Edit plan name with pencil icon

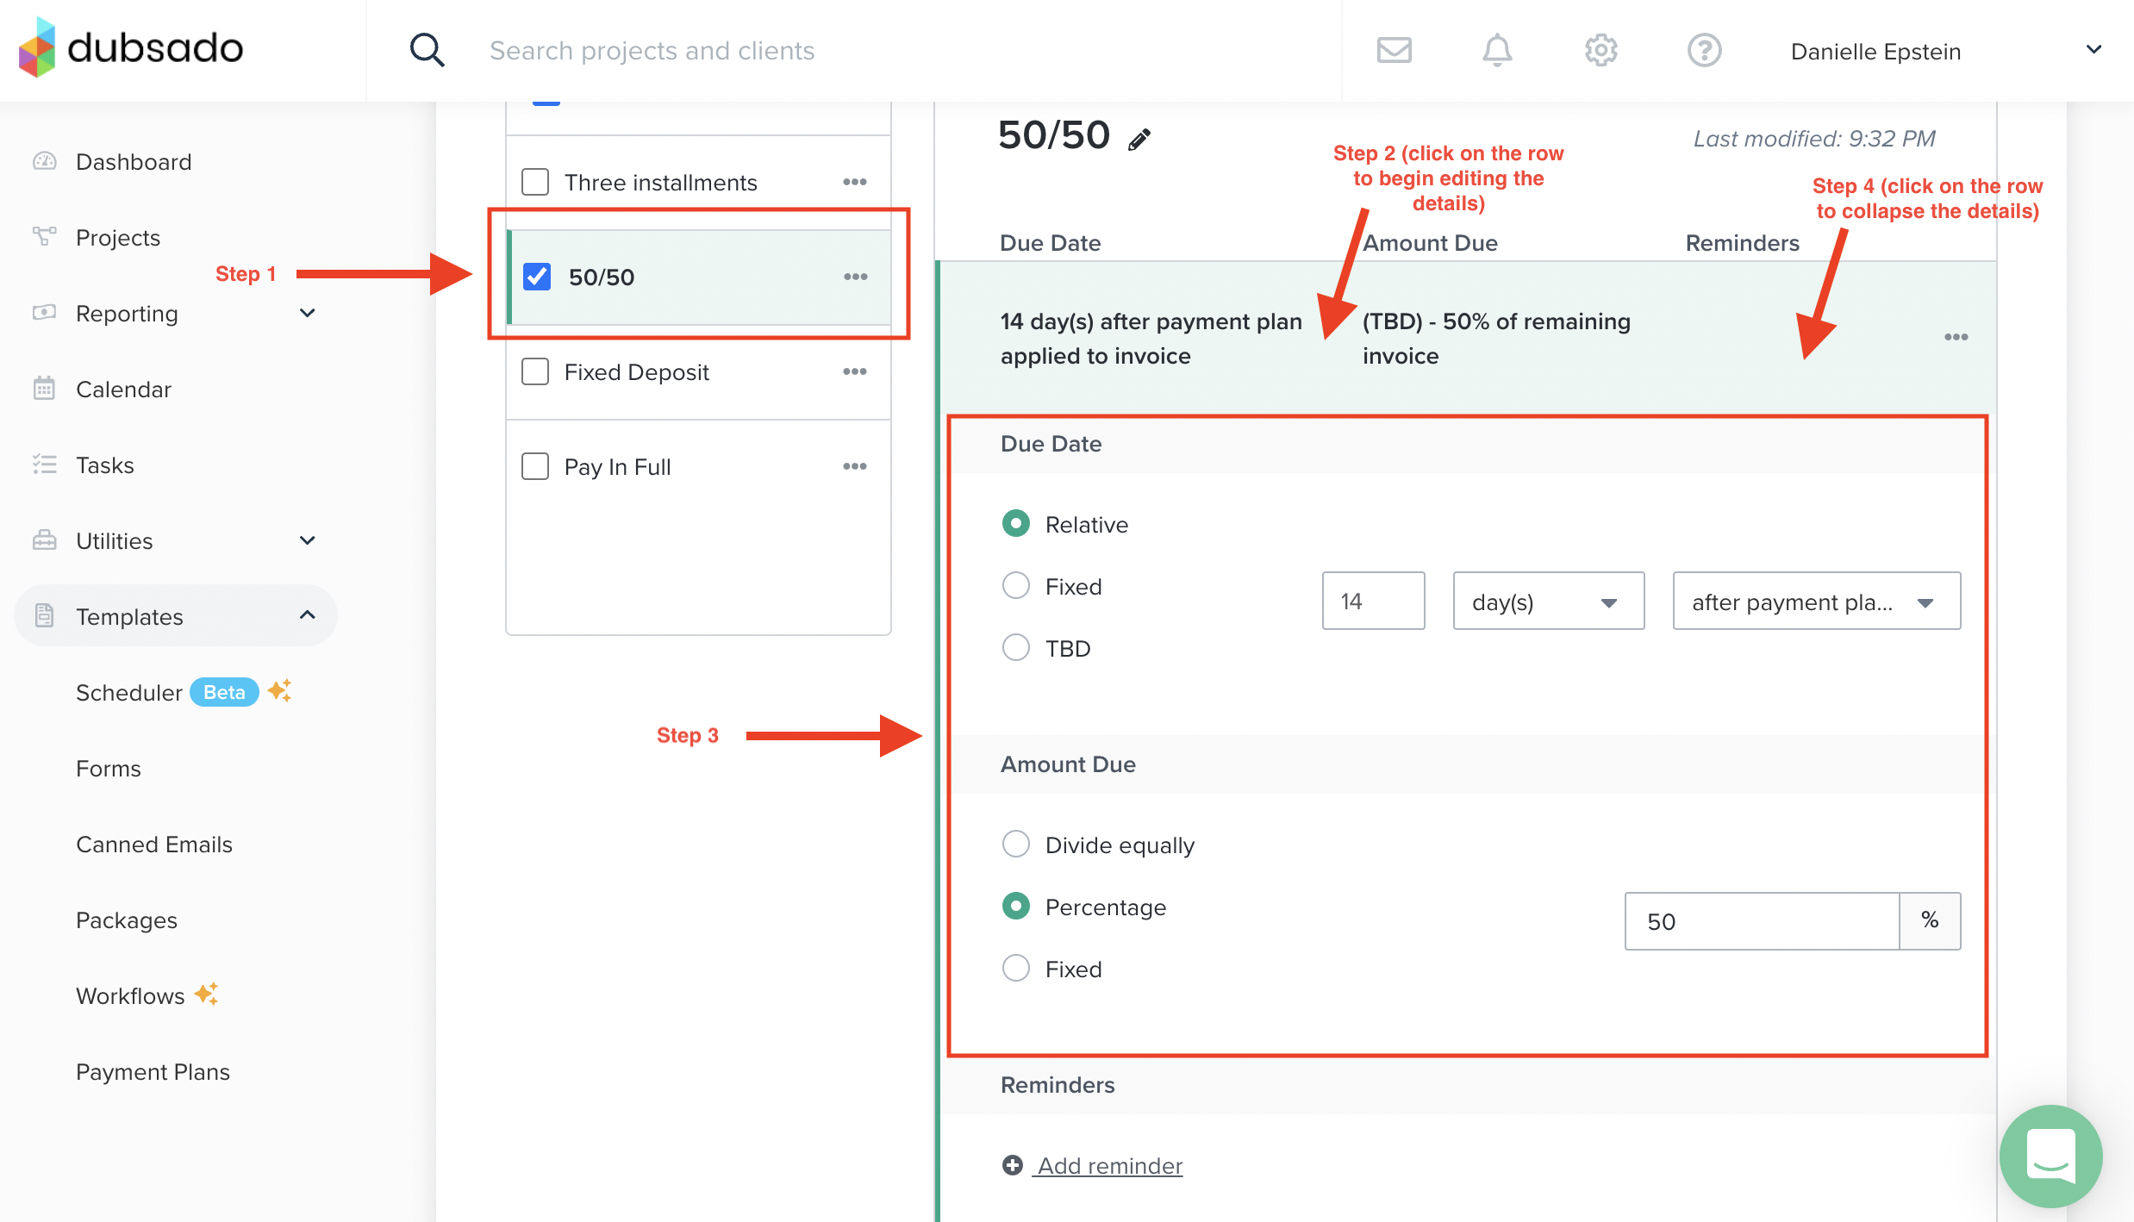[1139, 140]
